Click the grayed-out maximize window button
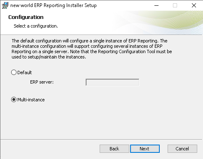Screen dimensions: 203x159 point(175,5)
